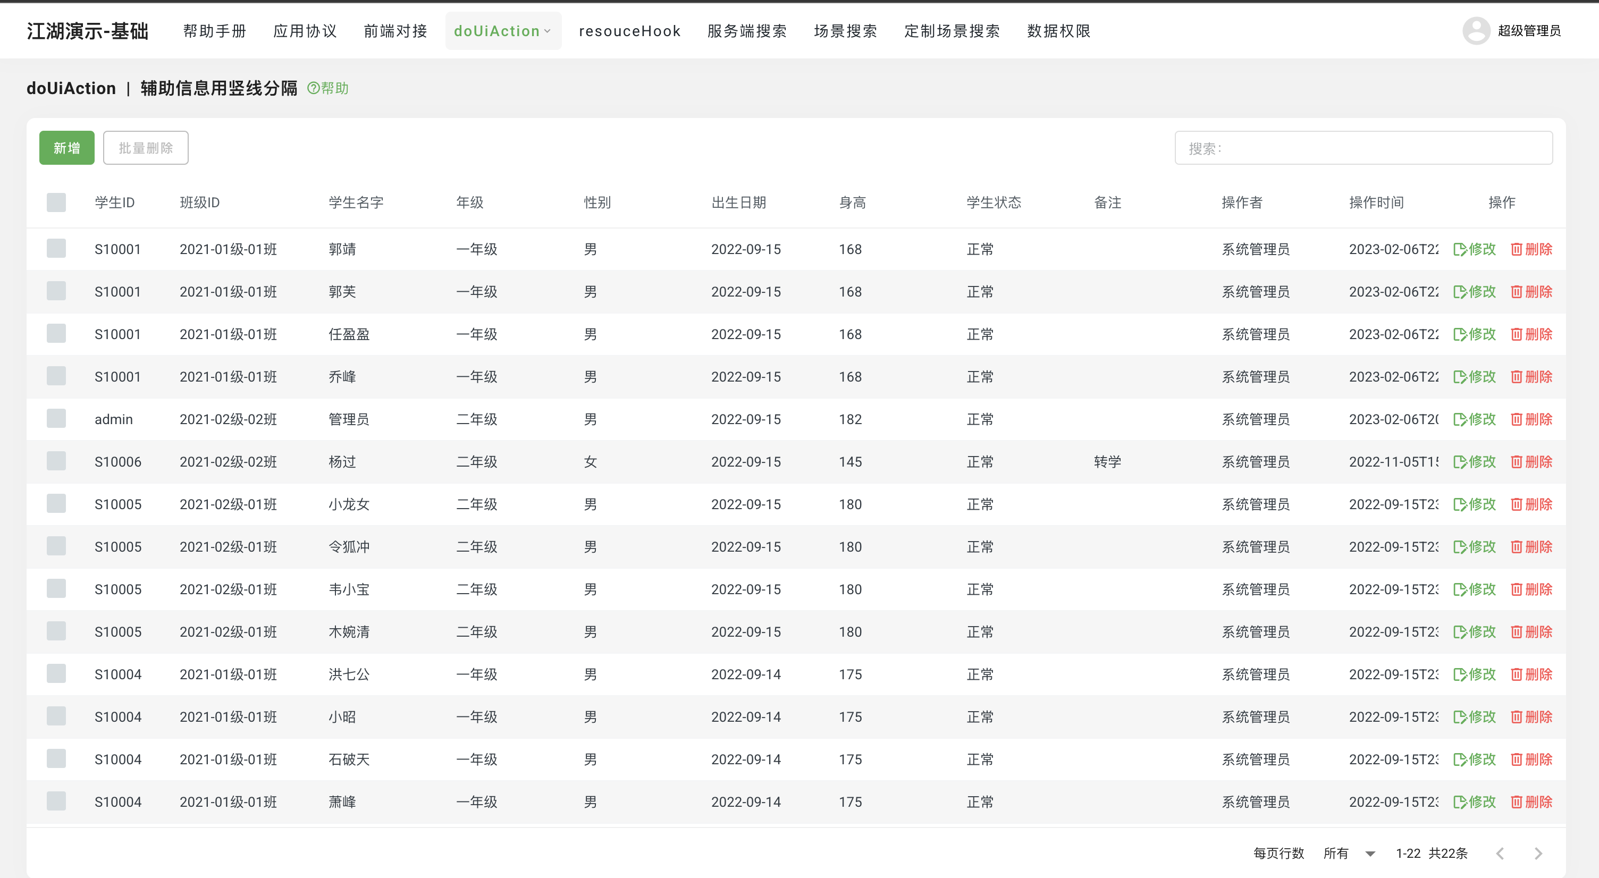Click delete trash icon for 萧峰 row
This screenshot has width=1599, height=878.
(1516, 801)
